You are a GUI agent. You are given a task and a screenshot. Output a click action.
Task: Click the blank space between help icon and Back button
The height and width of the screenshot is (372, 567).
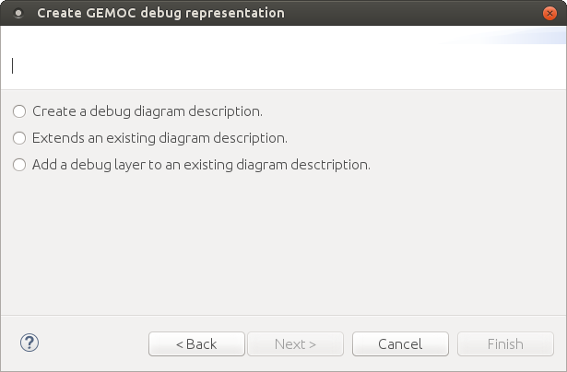(x=92, y=343)
